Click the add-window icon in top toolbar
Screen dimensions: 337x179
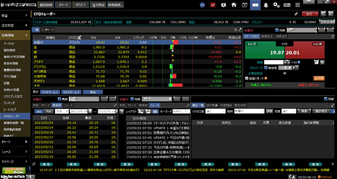pos(245,5)
